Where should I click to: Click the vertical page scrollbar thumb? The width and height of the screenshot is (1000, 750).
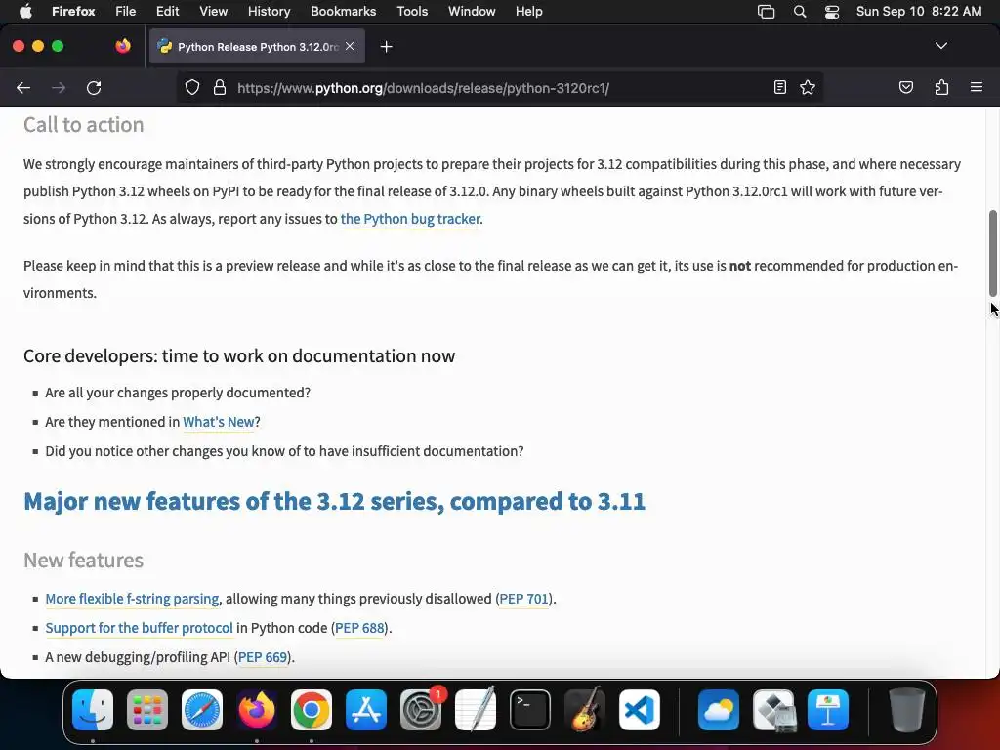click(x=992, y=253)
